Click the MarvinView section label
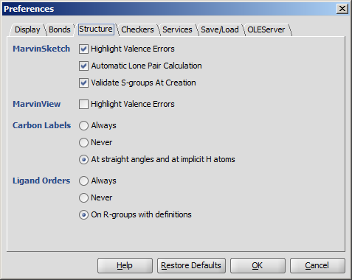The height and width of the screenshot is (280, 352). pos(37,104)
